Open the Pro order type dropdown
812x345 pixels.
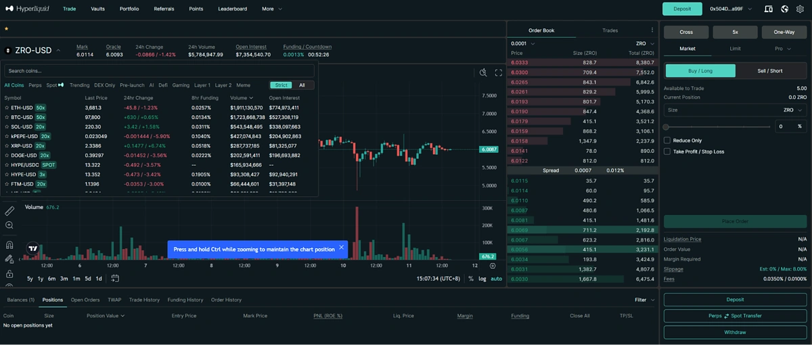point(783,49)
